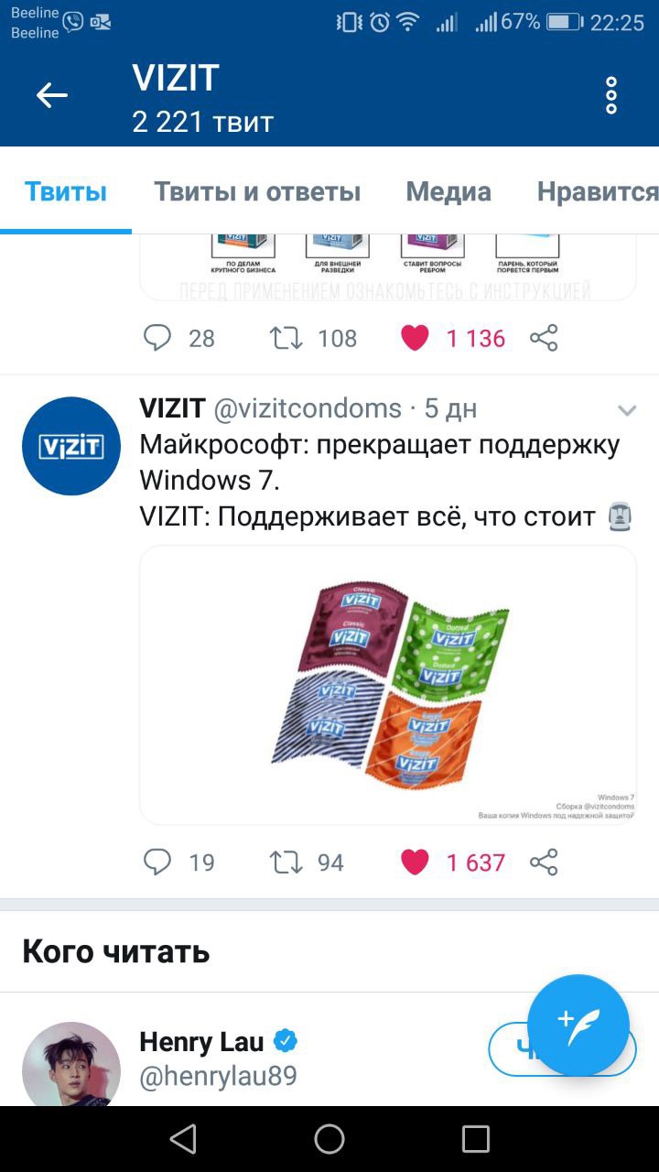Compose a new tweet with feather button
Viewport: 659px width, 1172px height.
point(578,1025)
